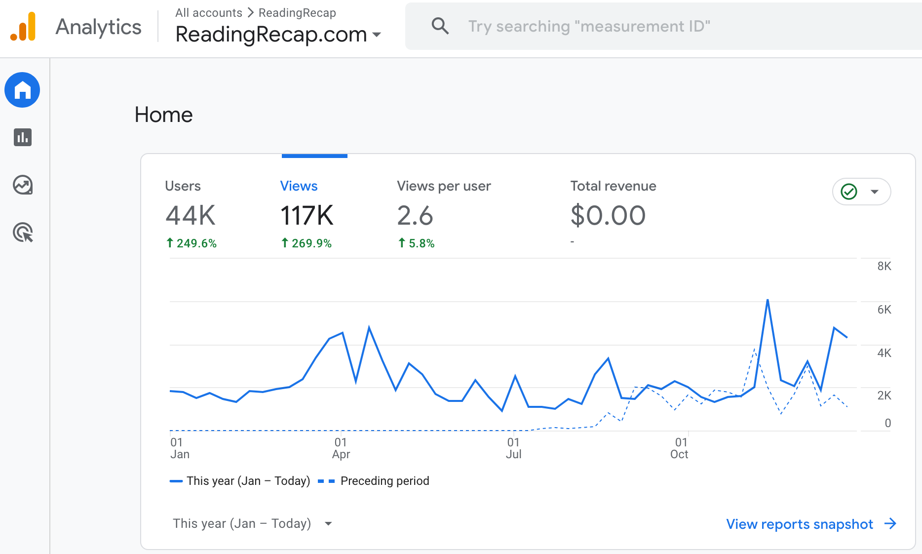Click the 01 Oct axis label
922x554 pixels.
pos(680,448)
